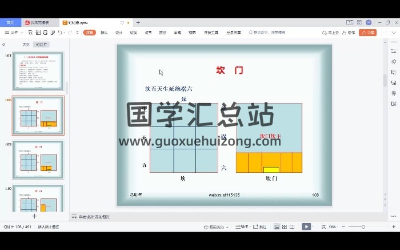Viewport: 400px width, 250px height.
Task: Collapse the slide panel with double chevron
Action: pyautogui.click(x=4, y=45)
